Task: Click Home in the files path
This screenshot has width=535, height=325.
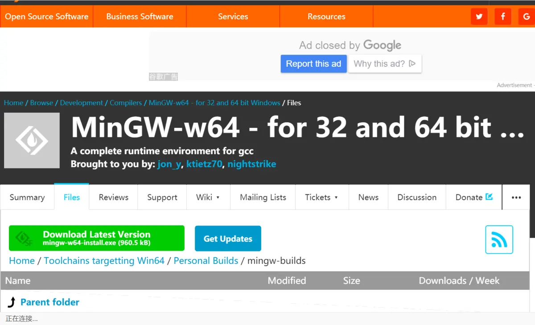Action: coord(22,261)
